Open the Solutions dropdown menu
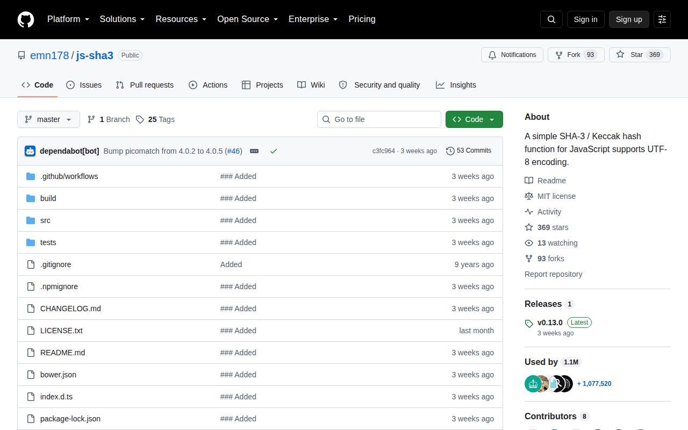This screenshot has width=688, height=430. 122,19
